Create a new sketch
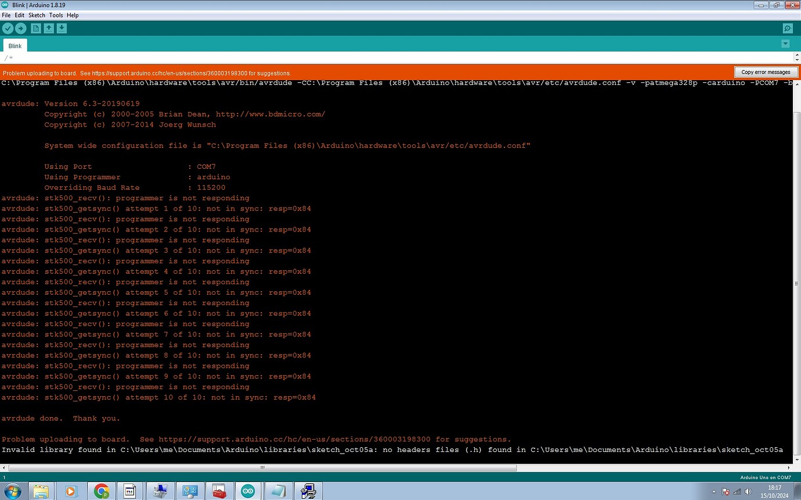This screenshot has width=801, height=500. (35, 28)
